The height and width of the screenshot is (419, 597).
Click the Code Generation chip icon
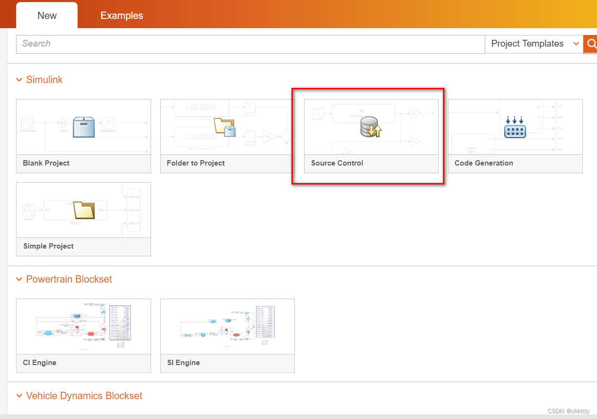click(515, 127)
